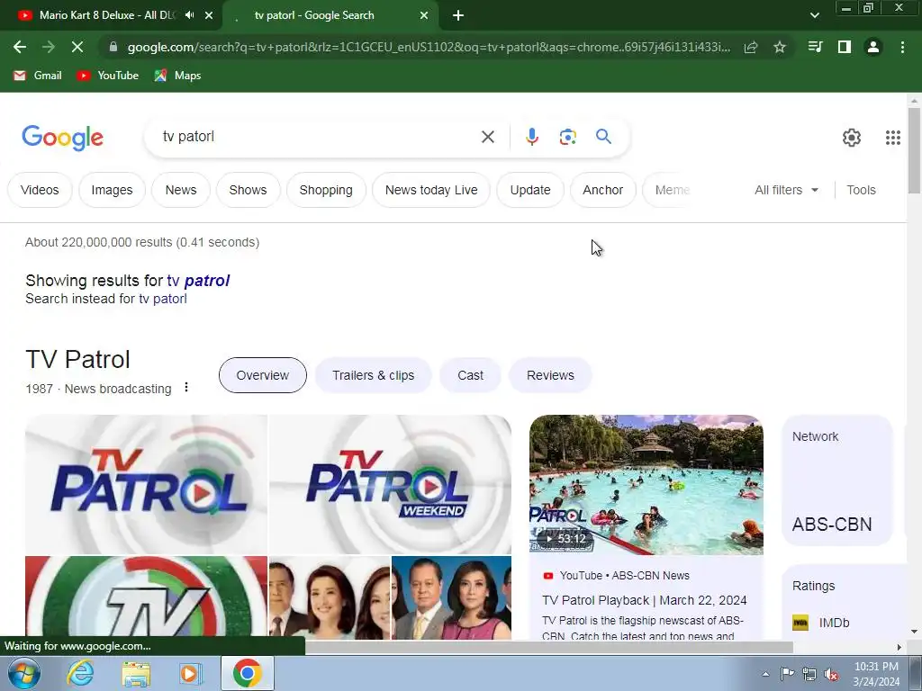
Task: Open more options next to TV Patrol title
Action: (186, 387)
